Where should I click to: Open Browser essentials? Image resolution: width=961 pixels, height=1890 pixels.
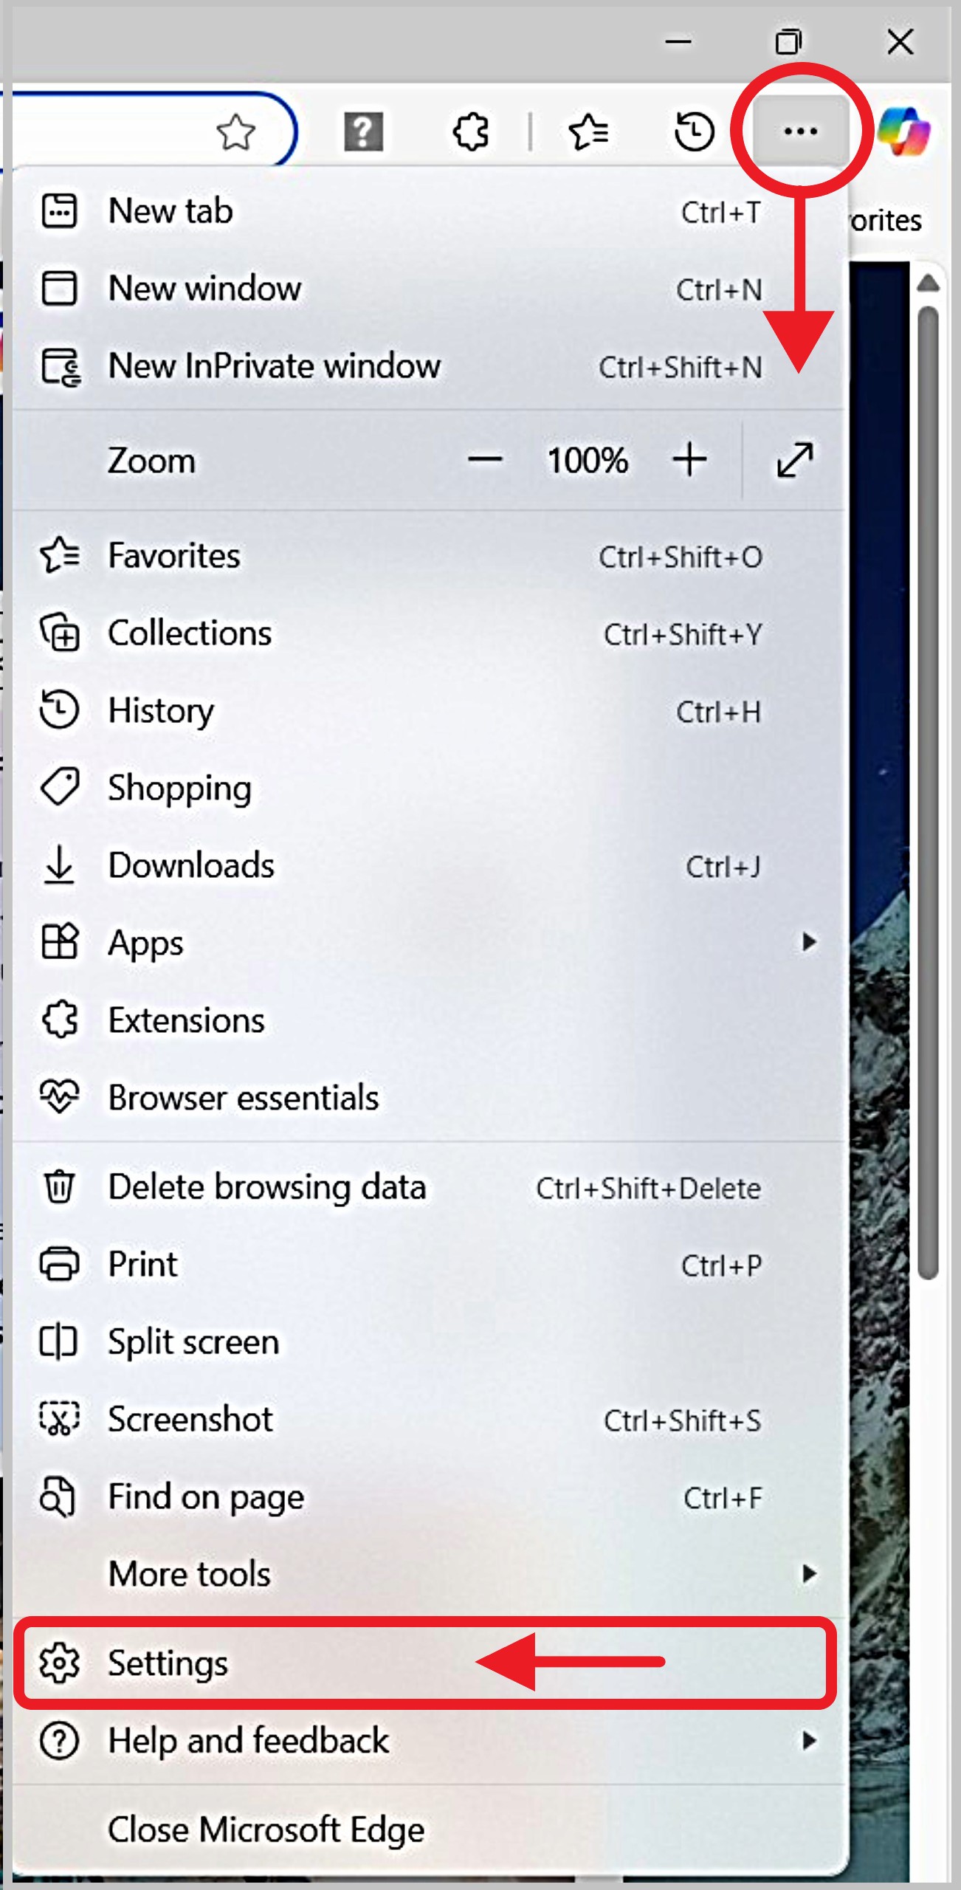pos(243,1098)
